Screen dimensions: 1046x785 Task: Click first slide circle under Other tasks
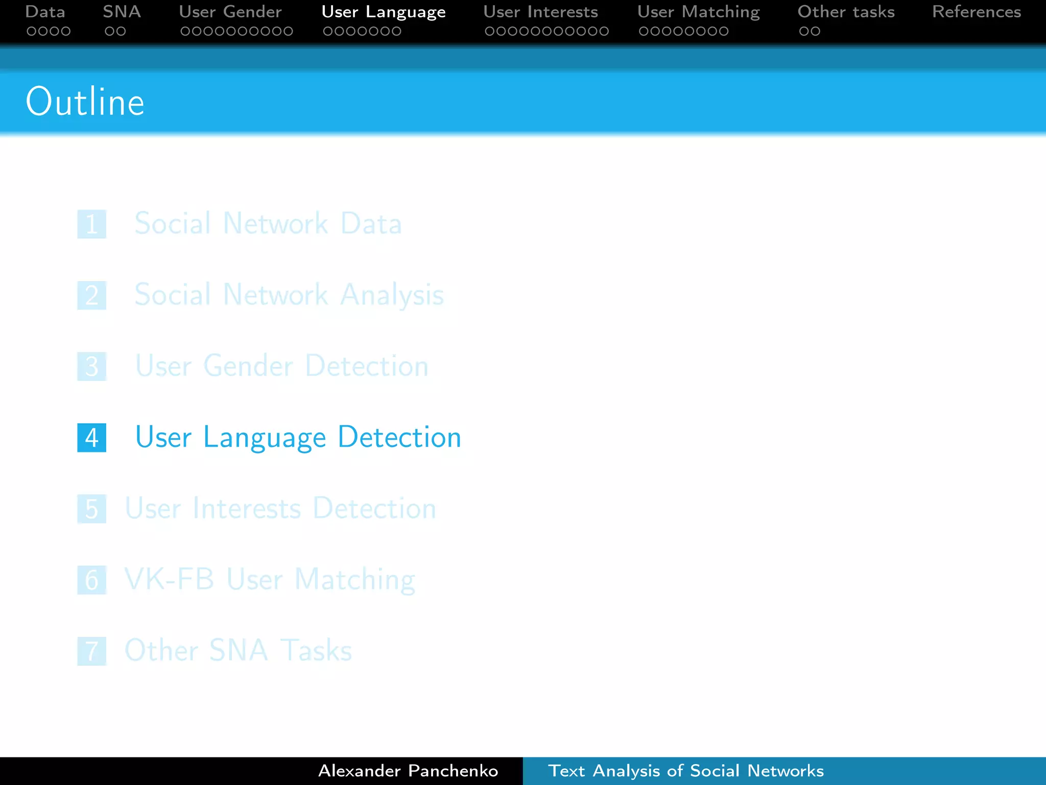(804, 31)
